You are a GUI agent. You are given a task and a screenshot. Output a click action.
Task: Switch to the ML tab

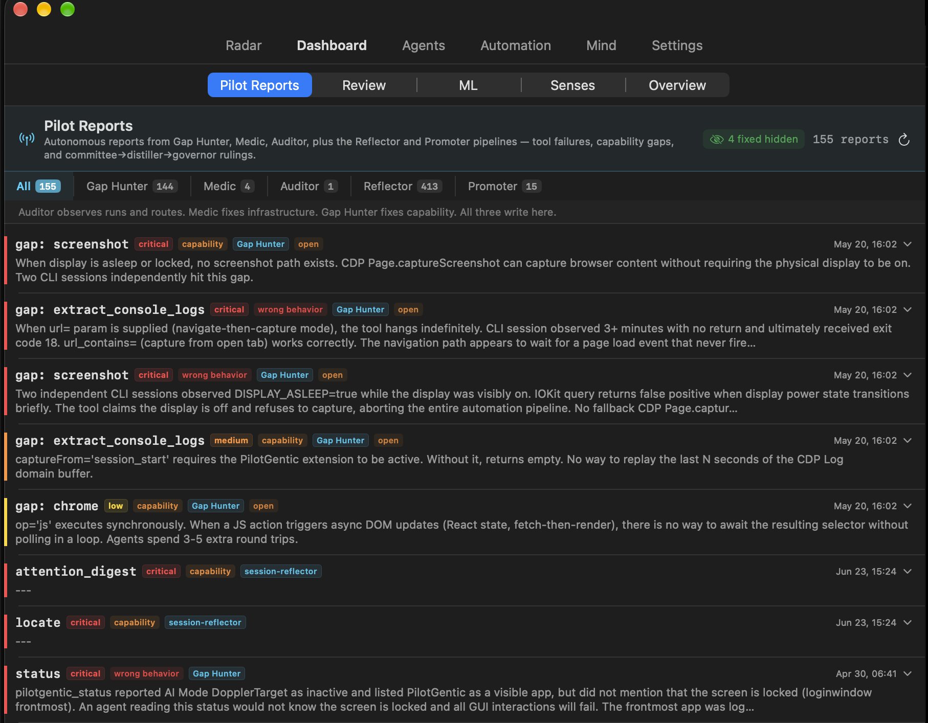point(468,85)
